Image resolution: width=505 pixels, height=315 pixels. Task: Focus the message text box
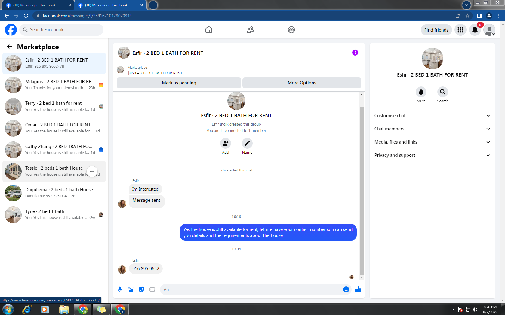pos(251,289)
